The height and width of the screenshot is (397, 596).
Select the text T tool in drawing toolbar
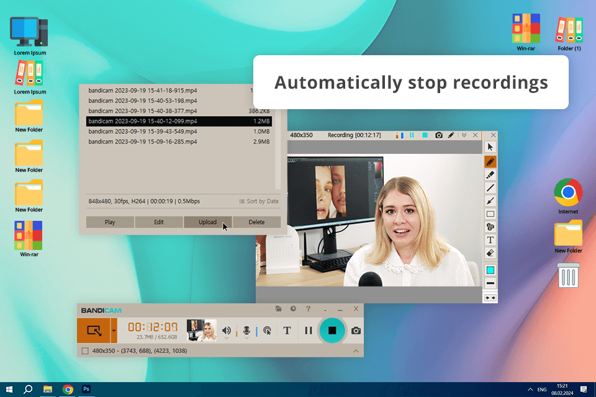tap(490, 240)
